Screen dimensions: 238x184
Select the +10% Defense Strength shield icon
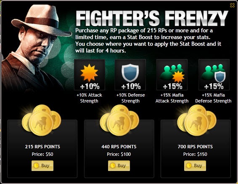tap(130, 75)
